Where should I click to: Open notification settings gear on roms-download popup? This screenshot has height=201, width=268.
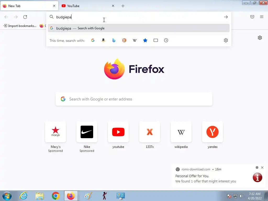pos(257,167)
